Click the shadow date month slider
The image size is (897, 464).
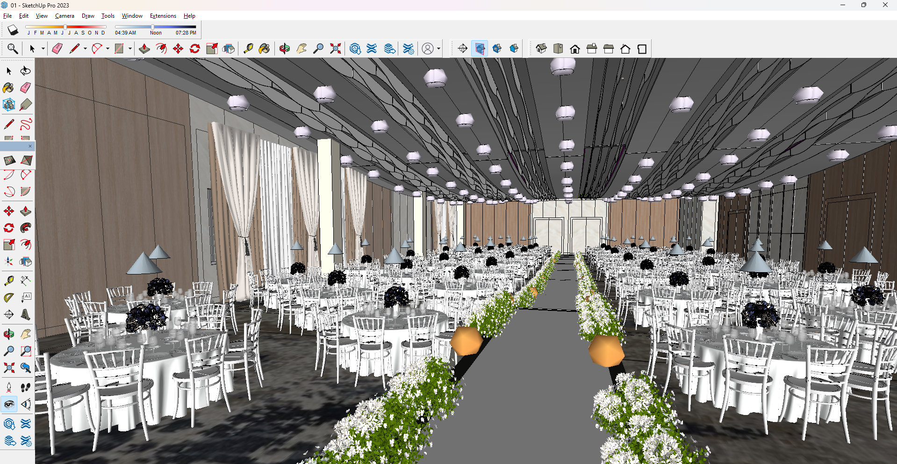point(66,27)
